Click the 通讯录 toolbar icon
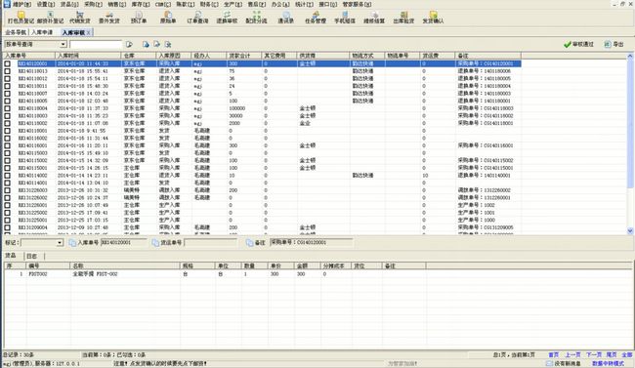This screenshot has width=635, height=368. pyautogui.click(x=285, y=18)
